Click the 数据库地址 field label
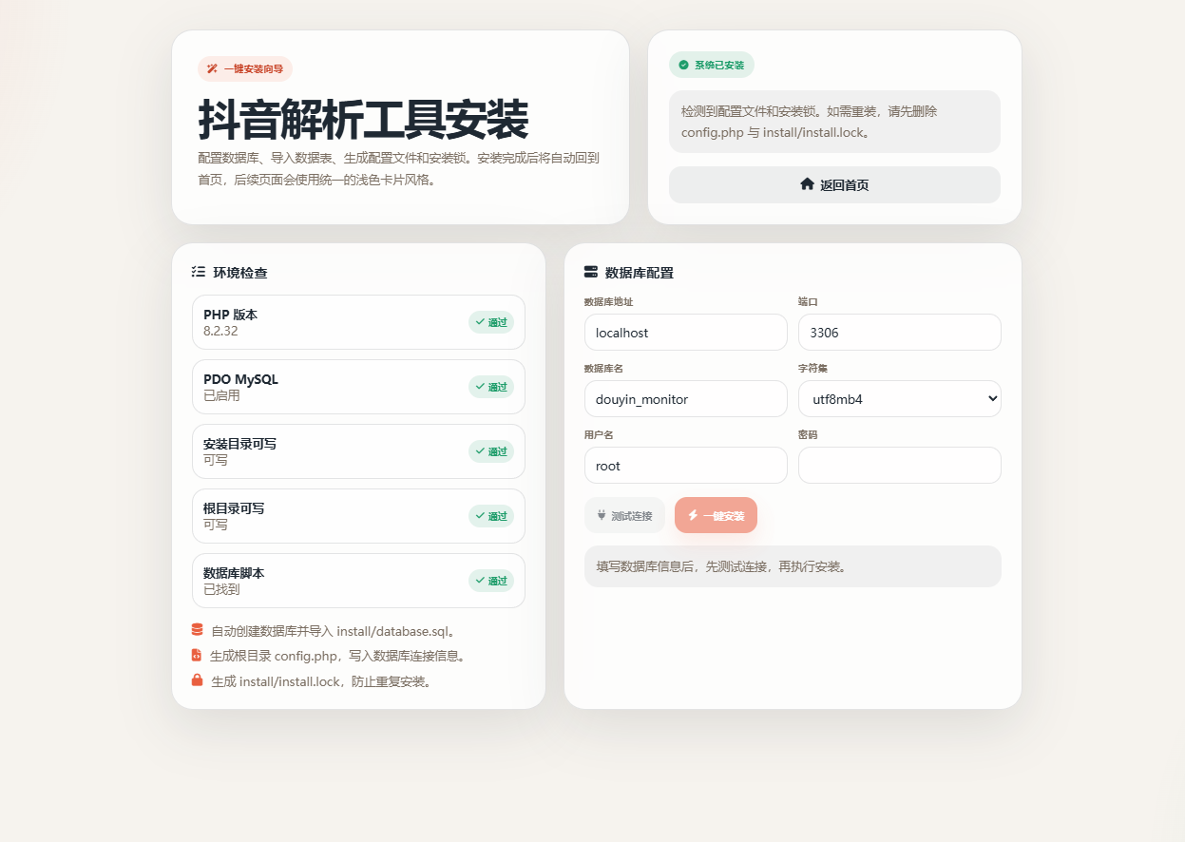This screenshot has height=842, width=1185. (609, 301)
